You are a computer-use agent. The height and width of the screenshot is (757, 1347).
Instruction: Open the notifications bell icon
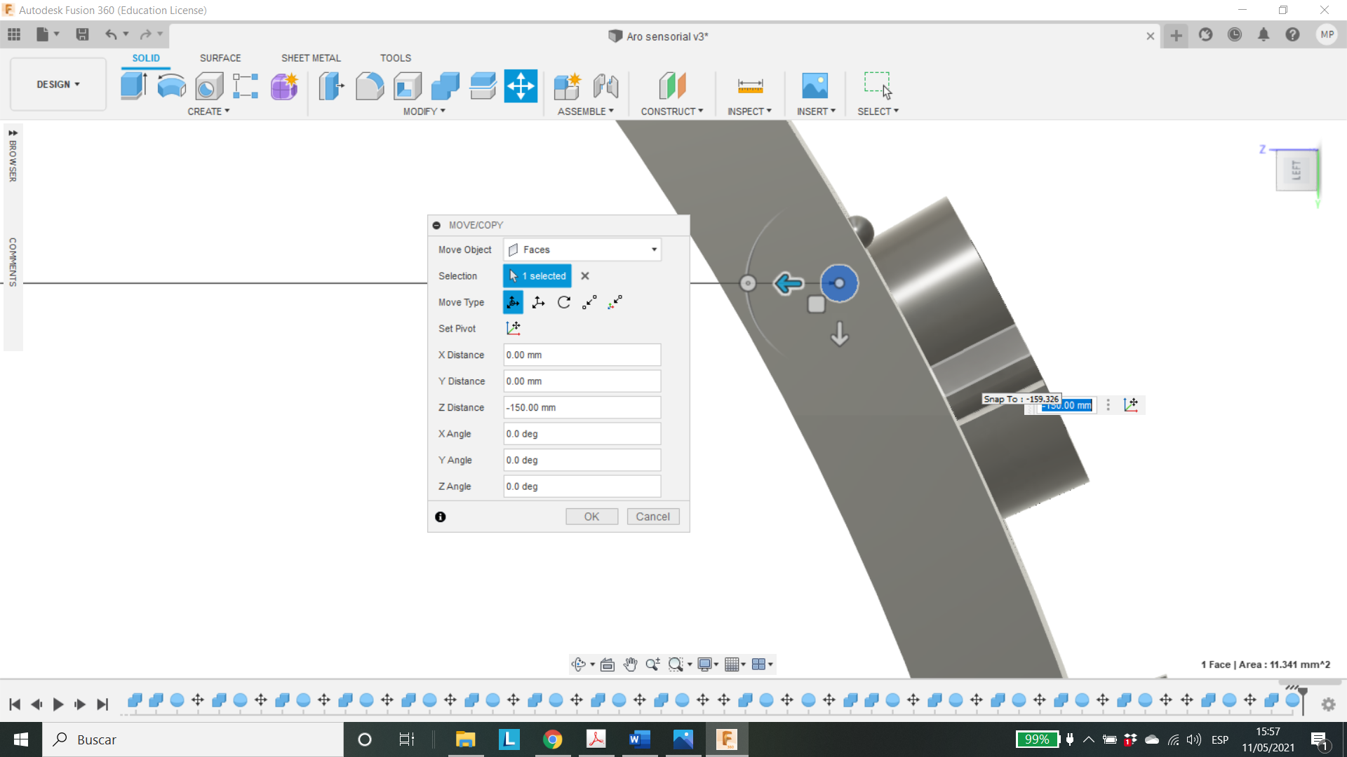(1264, 34)
